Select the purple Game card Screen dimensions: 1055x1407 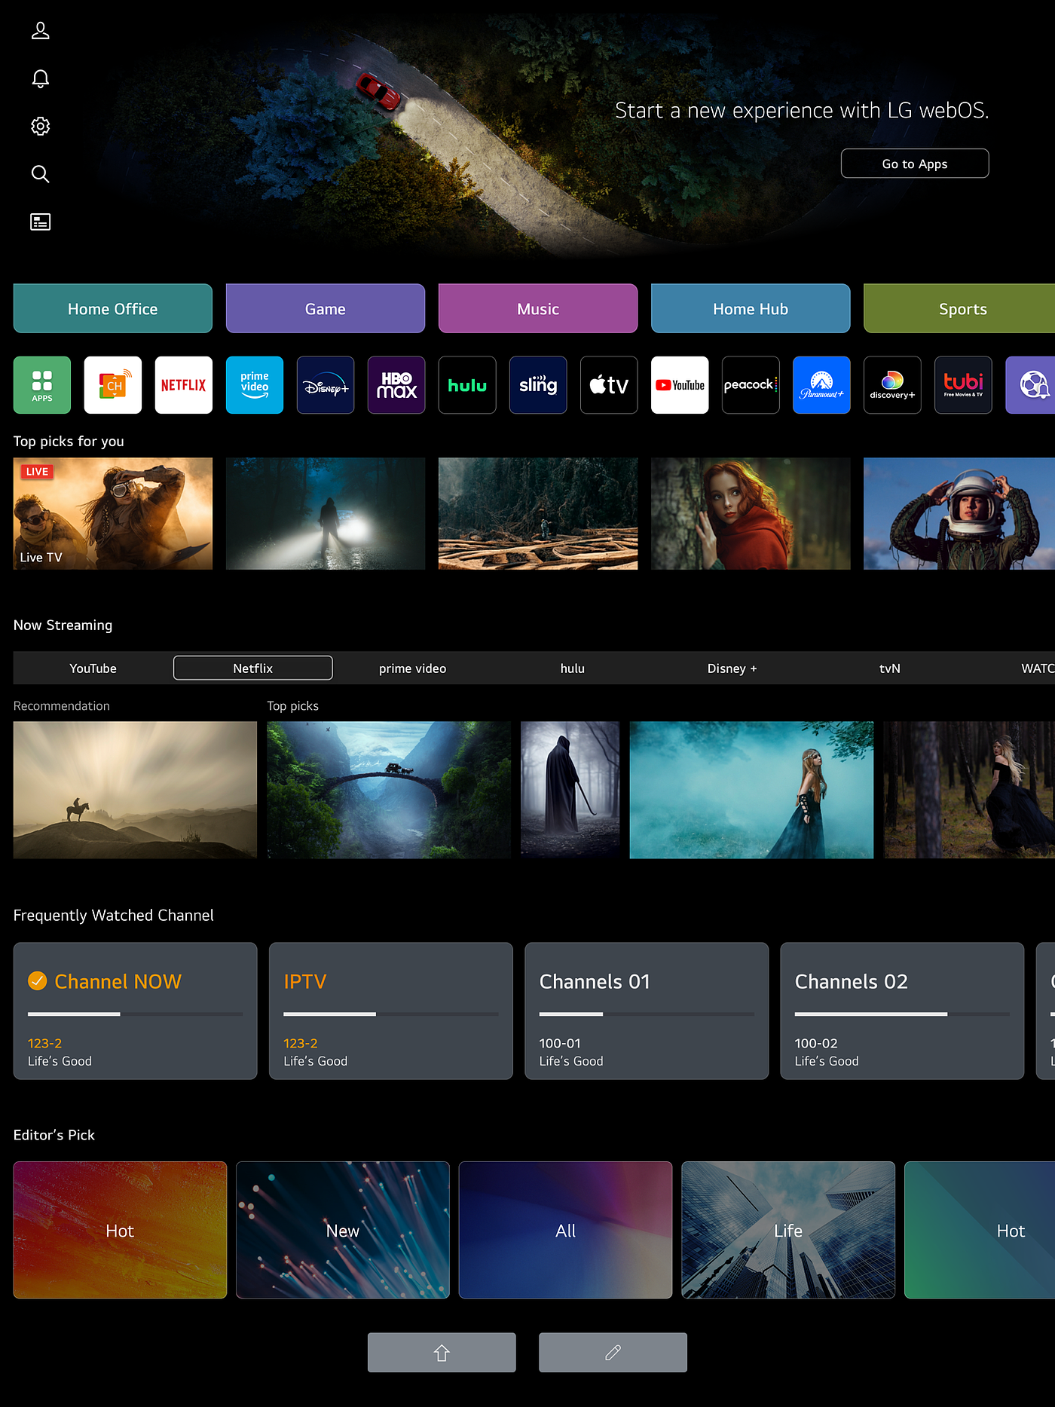click(x=326, y=309)
